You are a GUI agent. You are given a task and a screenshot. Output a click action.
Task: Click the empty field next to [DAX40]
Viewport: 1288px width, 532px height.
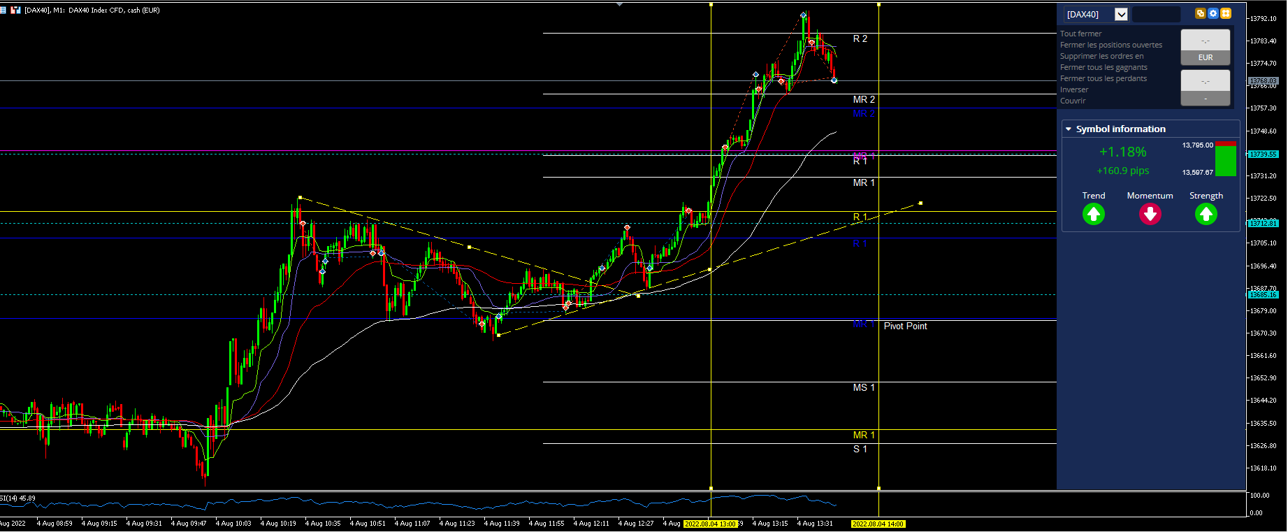[x=1156, y=14]
